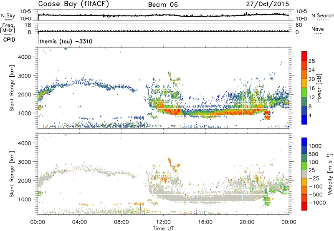Click the 'Velocity [m s-1]' colorbar label
This screenshot has width=334, height=231.
[330, 174]
